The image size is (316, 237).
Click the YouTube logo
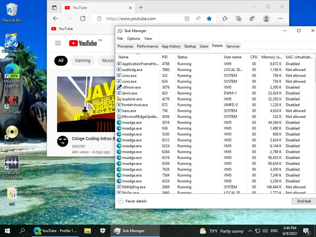click(83, 43)
